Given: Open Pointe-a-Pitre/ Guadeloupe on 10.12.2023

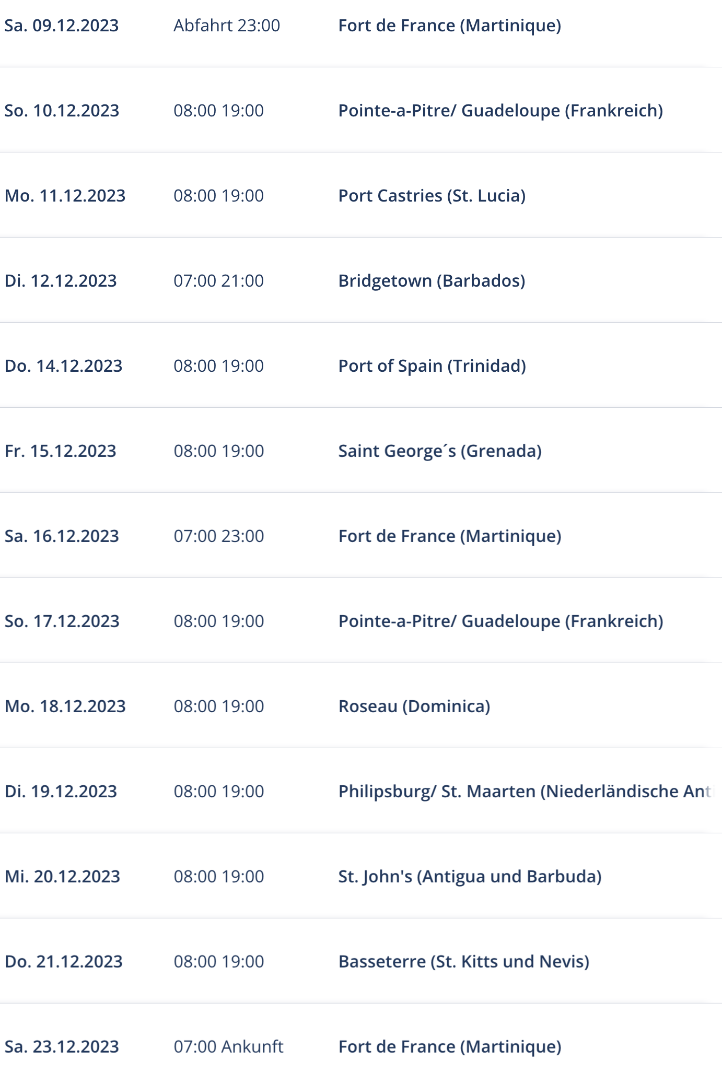Looking at the screenshot, I should click(500, 111).
